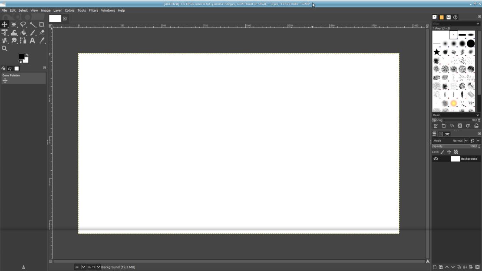Activate the Text tool
Screen dimensions: 482x271
(x=33, y=40)
